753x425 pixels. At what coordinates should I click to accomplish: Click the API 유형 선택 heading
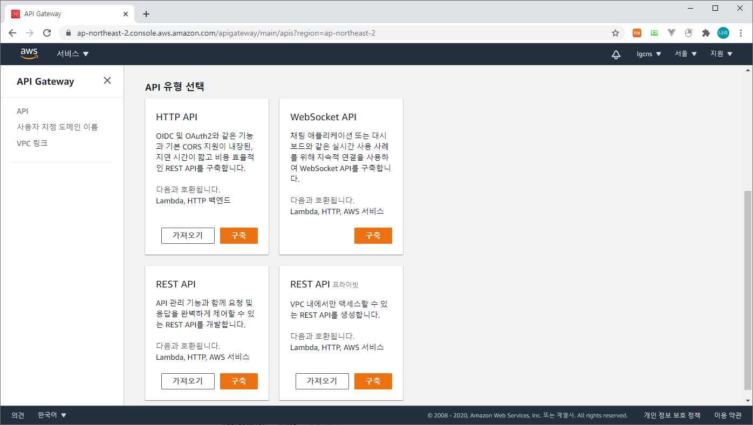tap(175, 86)
